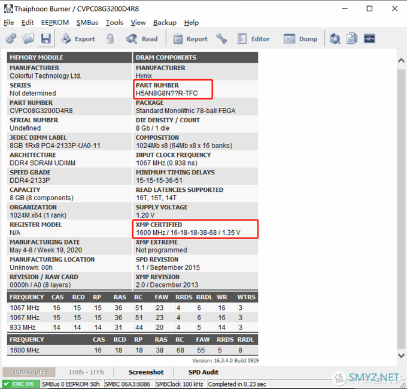This screenshot has height=389, width=407.
Task: Click the SMBus 0 EEPROM 50h status
Action: tap(71, 384)
